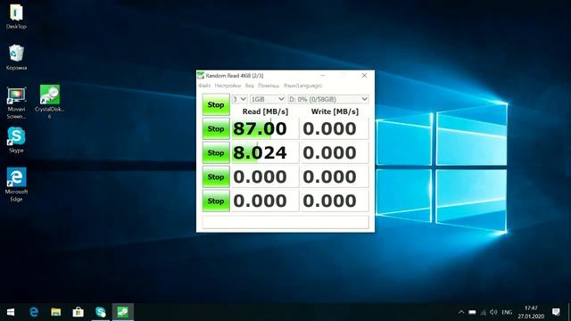Select the Movavi Screen shortcut icon
The width and height of the screenshot is (571, 321).
coord(16,103)
